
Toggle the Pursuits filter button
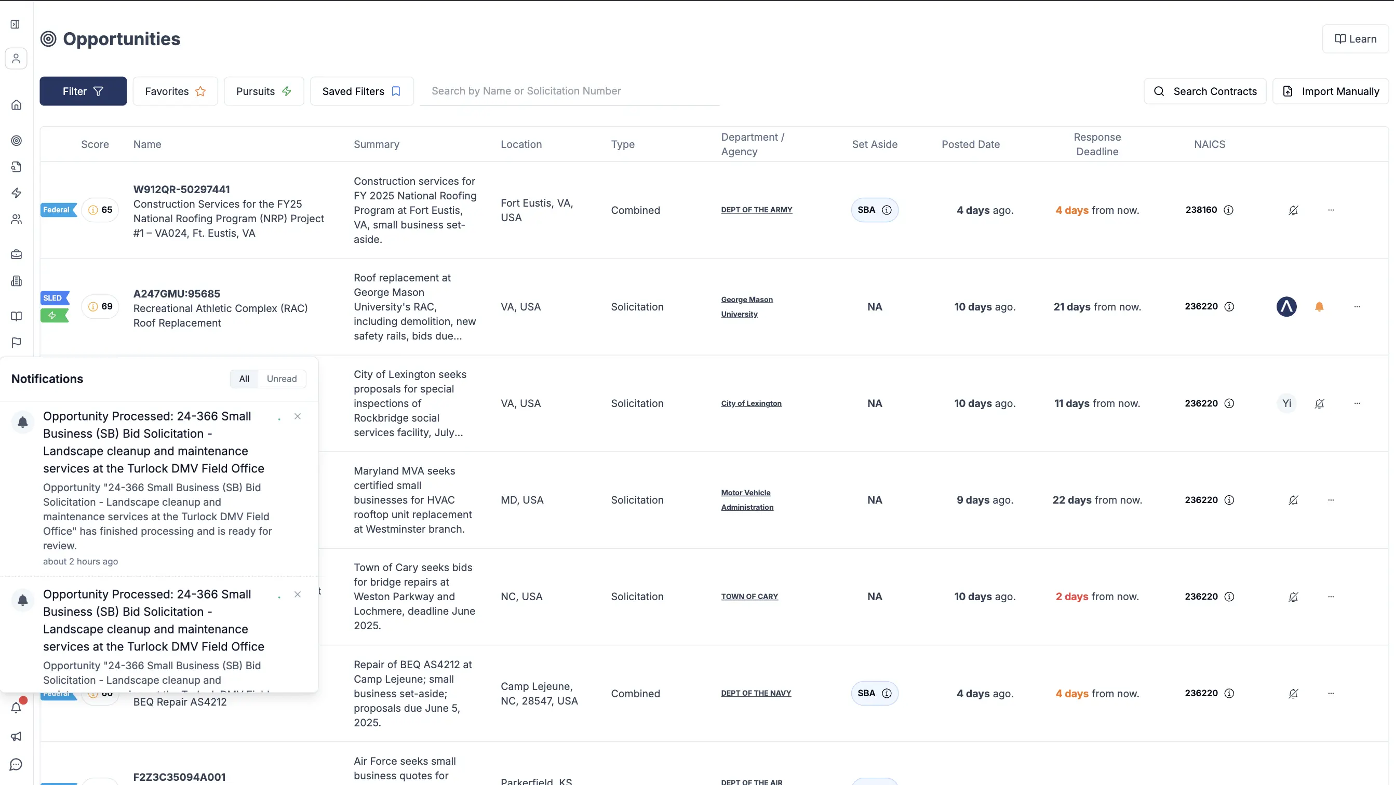(264, 91)
